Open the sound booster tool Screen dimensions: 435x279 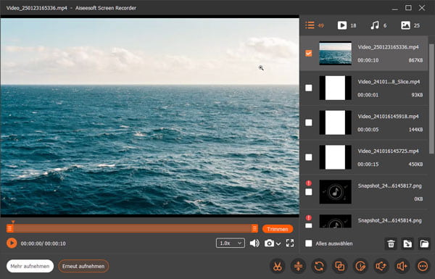coord(402,266)
